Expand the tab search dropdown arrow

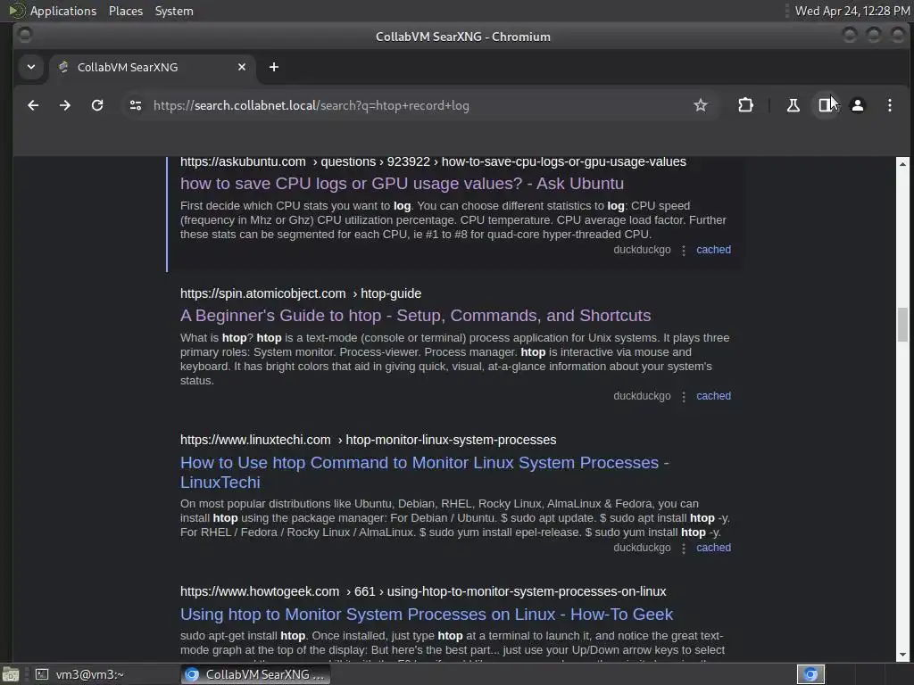31,67
